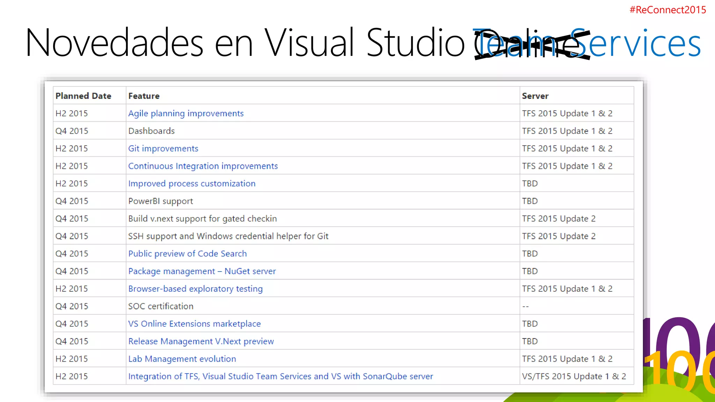Open Release Management V.Next preview link
Image resolution: width=715 pixels, height=402 pixels.
(x=201, y=341)
